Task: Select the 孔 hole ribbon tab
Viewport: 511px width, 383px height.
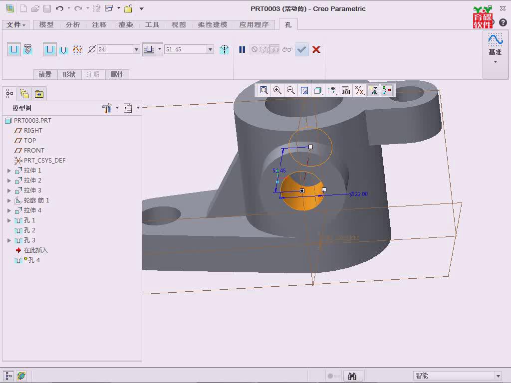Action: tap(288, 25)
